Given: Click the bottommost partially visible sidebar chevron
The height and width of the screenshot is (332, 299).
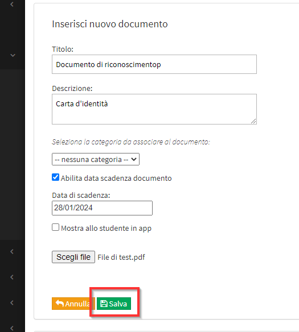Looking at the screenshot, I should [x=12, y=328].
